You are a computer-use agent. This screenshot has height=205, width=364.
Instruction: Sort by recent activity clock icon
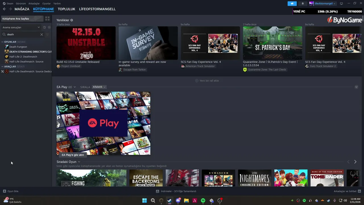pos(44,27)
